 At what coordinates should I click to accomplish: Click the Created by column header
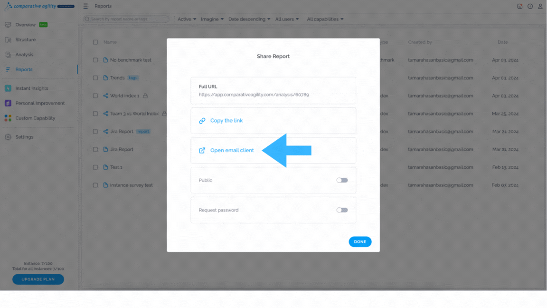[x=420, y=42]
